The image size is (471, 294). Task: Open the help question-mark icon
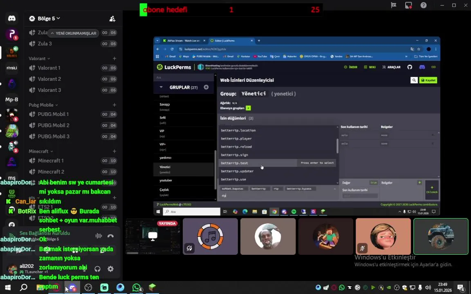[424, 5]
